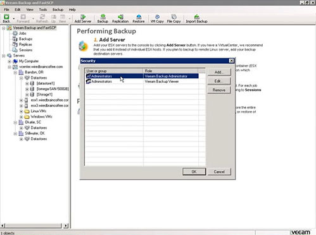316x235 pixels.
Task: Select the Replicas node icon
Action: [x=15, y=44]
